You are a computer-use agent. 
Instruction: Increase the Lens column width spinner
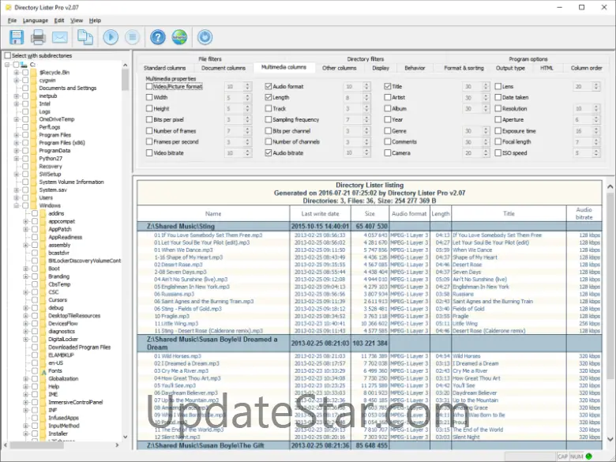[596, 84]
